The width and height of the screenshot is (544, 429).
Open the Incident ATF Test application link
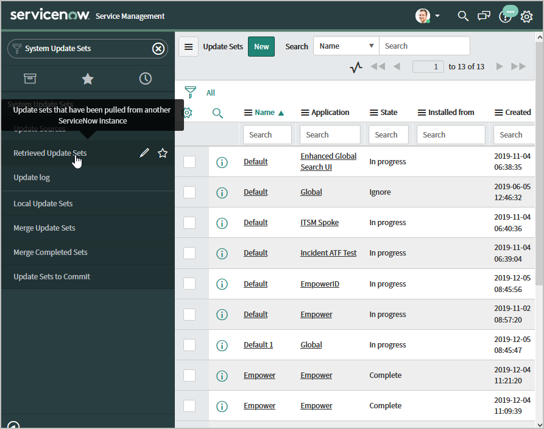(328, 253)
